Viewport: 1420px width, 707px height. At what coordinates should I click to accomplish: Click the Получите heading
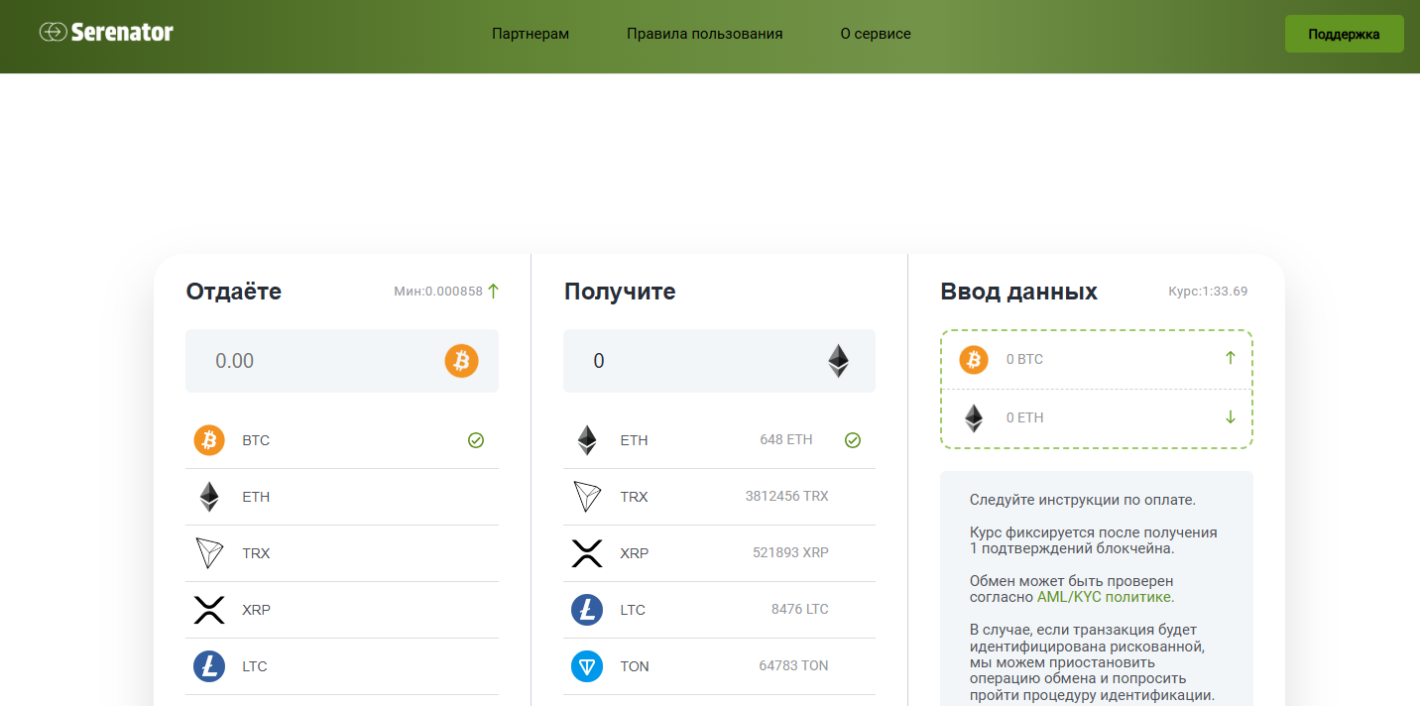coord(620,292)
